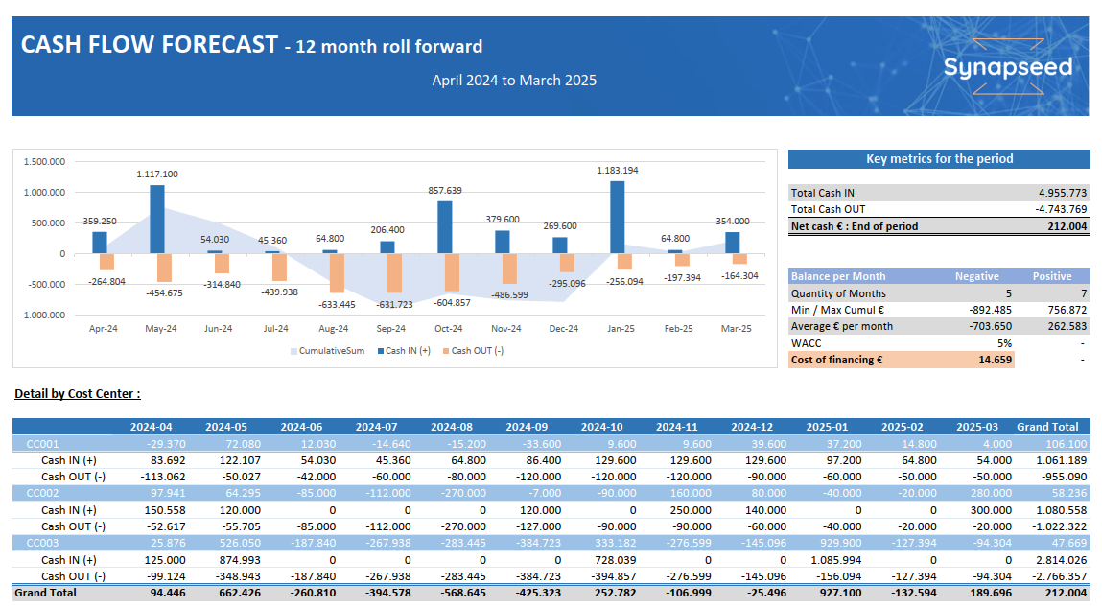Click the Grand Total column header

pos(1047,427)
